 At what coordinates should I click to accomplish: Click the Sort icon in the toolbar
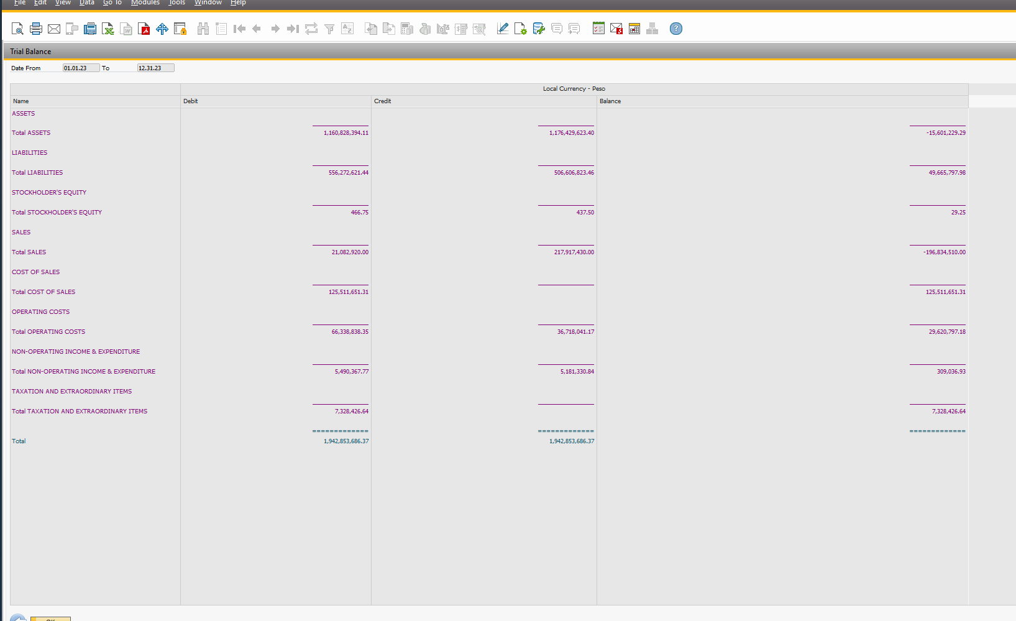[347, 29]
